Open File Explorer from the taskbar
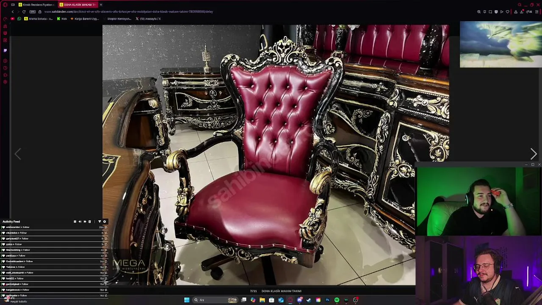Image resolution: width=542 pixels, height=305 pixels. (x=262, y=300)
